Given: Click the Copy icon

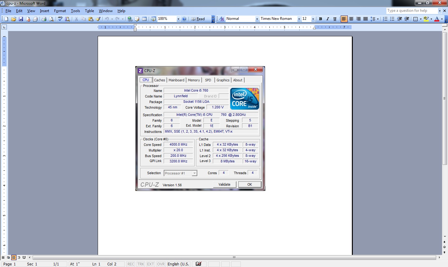Looking at the screenshot, I should pyautogui.click(x=83, y=19).
